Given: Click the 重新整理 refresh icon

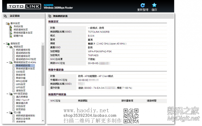Looking at the screenshot, I should (143, 5).
